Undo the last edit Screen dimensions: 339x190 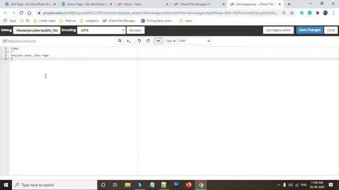click(139, 41)
